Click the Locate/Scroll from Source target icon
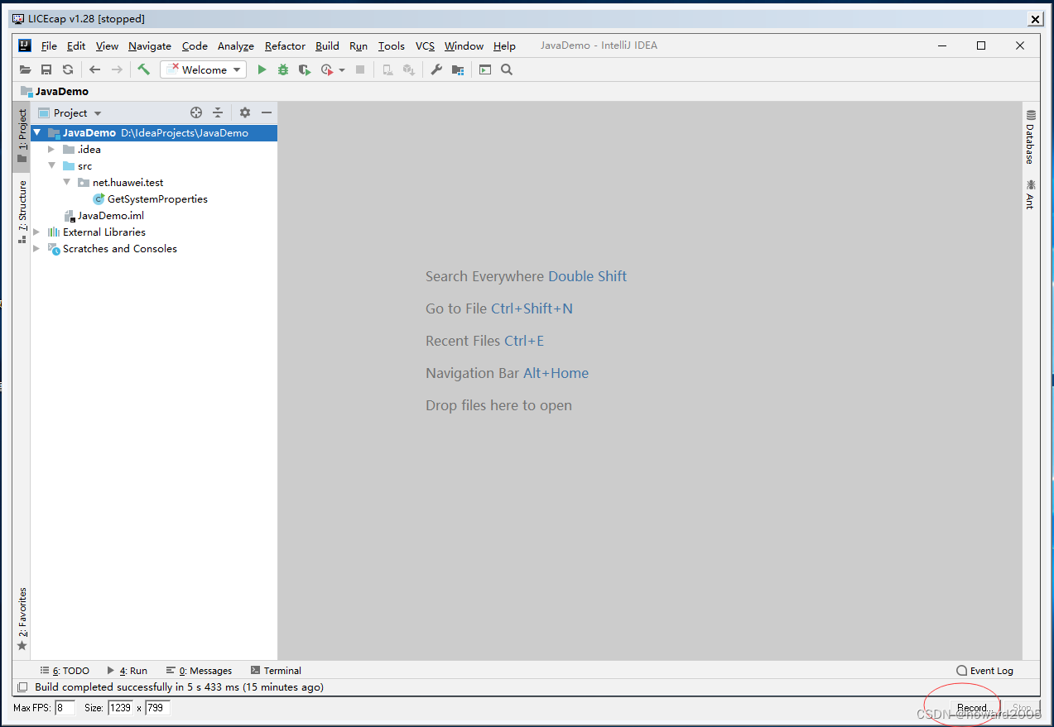The height and width of the screenshot is (727, 1054). (x=196, y=113)
